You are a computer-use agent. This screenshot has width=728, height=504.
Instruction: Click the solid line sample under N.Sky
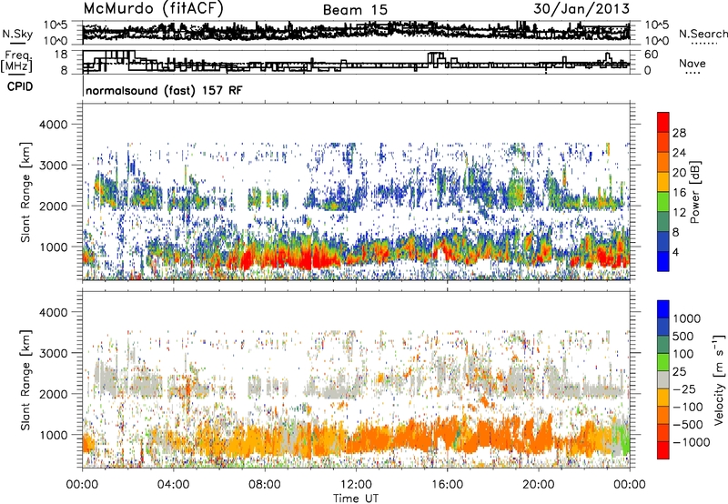point(17,44)
